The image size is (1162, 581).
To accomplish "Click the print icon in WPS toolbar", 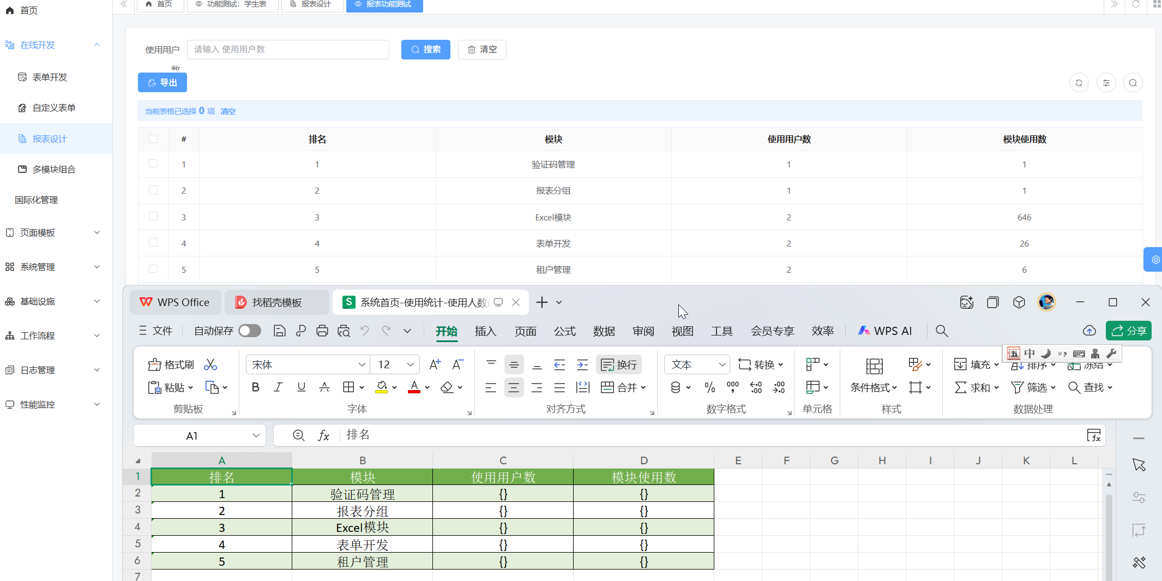I will 322,331.
